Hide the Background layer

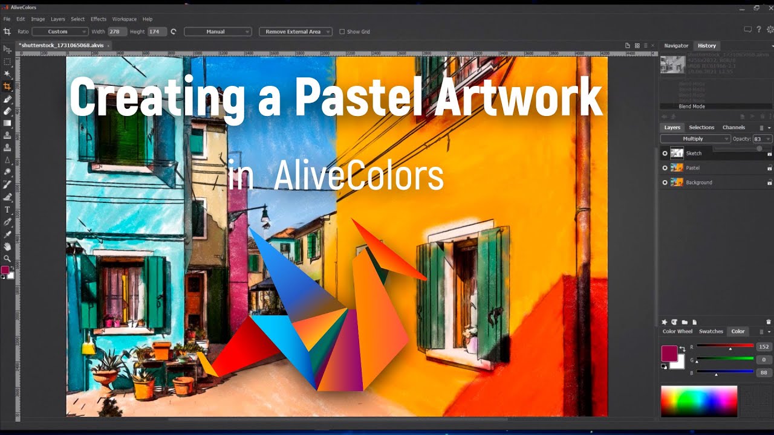pyautogui.click(x=665, y=182)
